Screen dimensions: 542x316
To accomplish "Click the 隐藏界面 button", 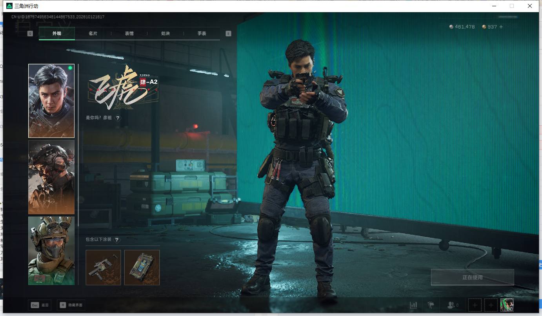I will [71, 305].
